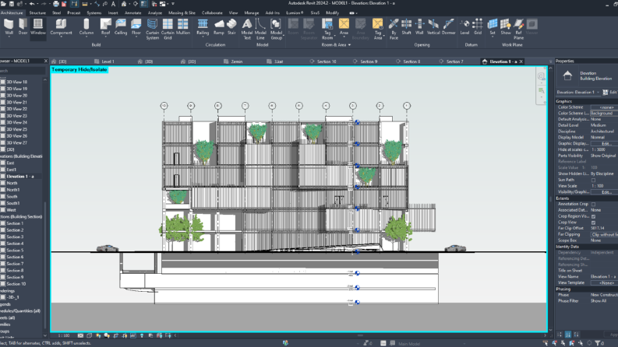This screenshot has width=618, height=347.
Task: Activate the Grid datum tool
Action: (x=478, y=27)
